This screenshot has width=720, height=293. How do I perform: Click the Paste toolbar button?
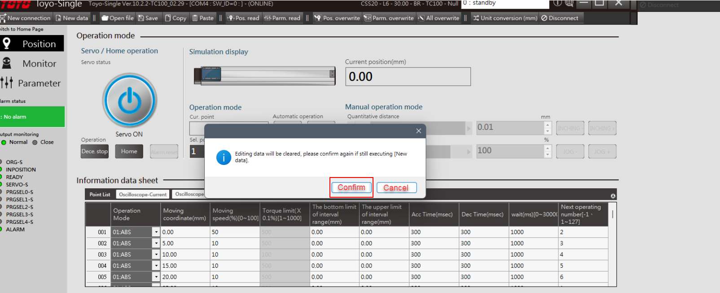(203, 18)
